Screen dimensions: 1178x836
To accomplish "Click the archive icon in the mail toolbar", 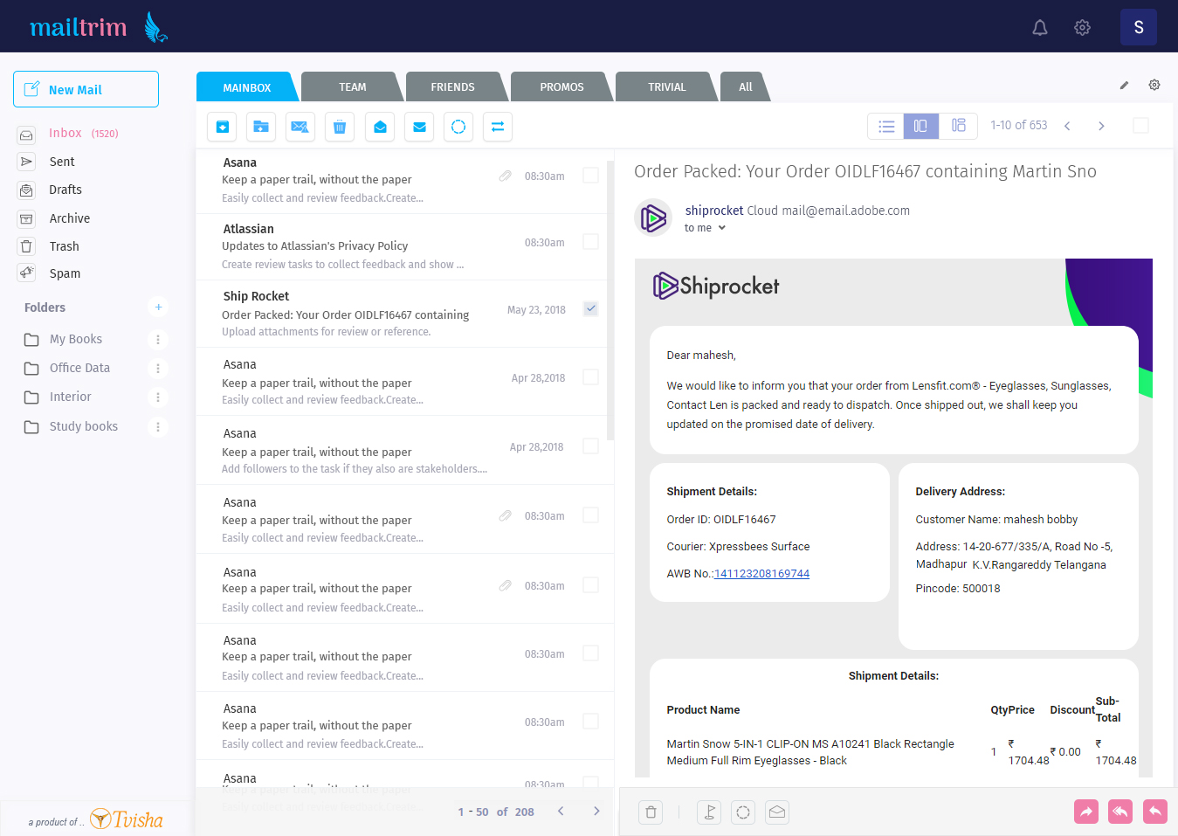I will pos(222,127).
